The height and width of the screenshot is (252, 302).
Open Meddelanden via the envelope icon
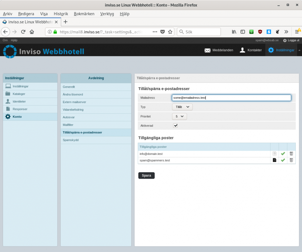coord(207,50)
